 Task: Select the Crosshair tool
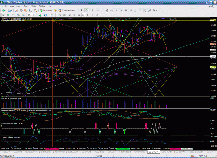86,10
